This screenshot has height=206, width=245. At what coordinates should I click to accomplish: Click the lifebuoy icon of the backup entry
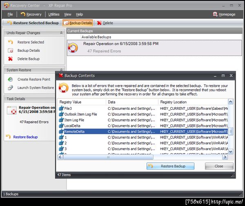pyautogui.click(x=73, y=48)
